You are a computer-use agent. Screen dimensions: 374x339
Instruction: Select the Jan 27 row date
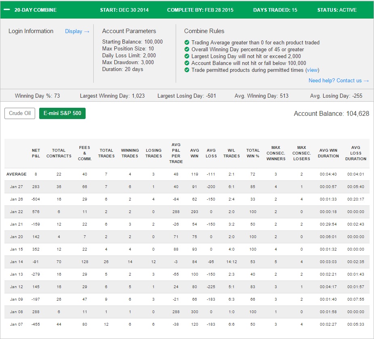(17, 187)
